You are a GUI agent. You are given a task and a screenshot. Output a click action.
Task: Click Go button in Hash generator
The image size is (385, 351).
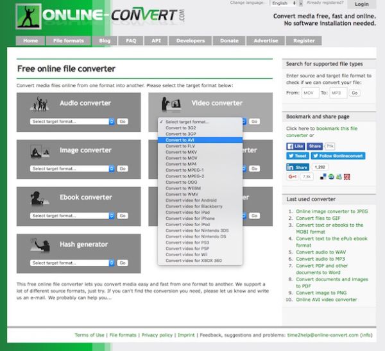click(123, 263)
